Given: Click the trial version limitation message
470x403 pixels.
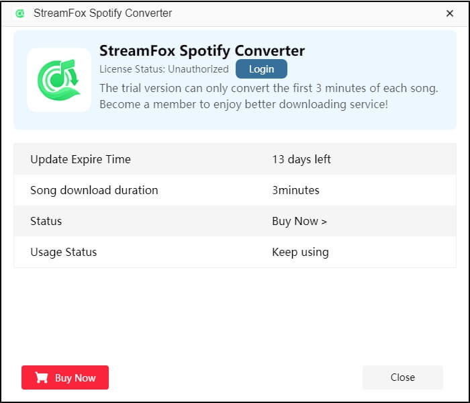Looking at the screenshot, I should coord(269,88).
